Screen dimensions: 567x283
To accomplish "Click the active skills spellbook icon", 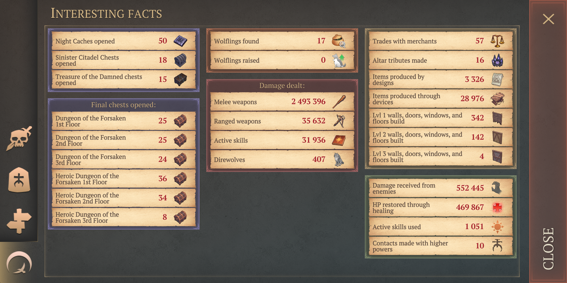I will pos(339,140).
